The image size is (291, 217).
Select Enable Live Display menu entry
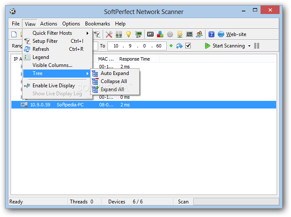(x=58, y=86)
